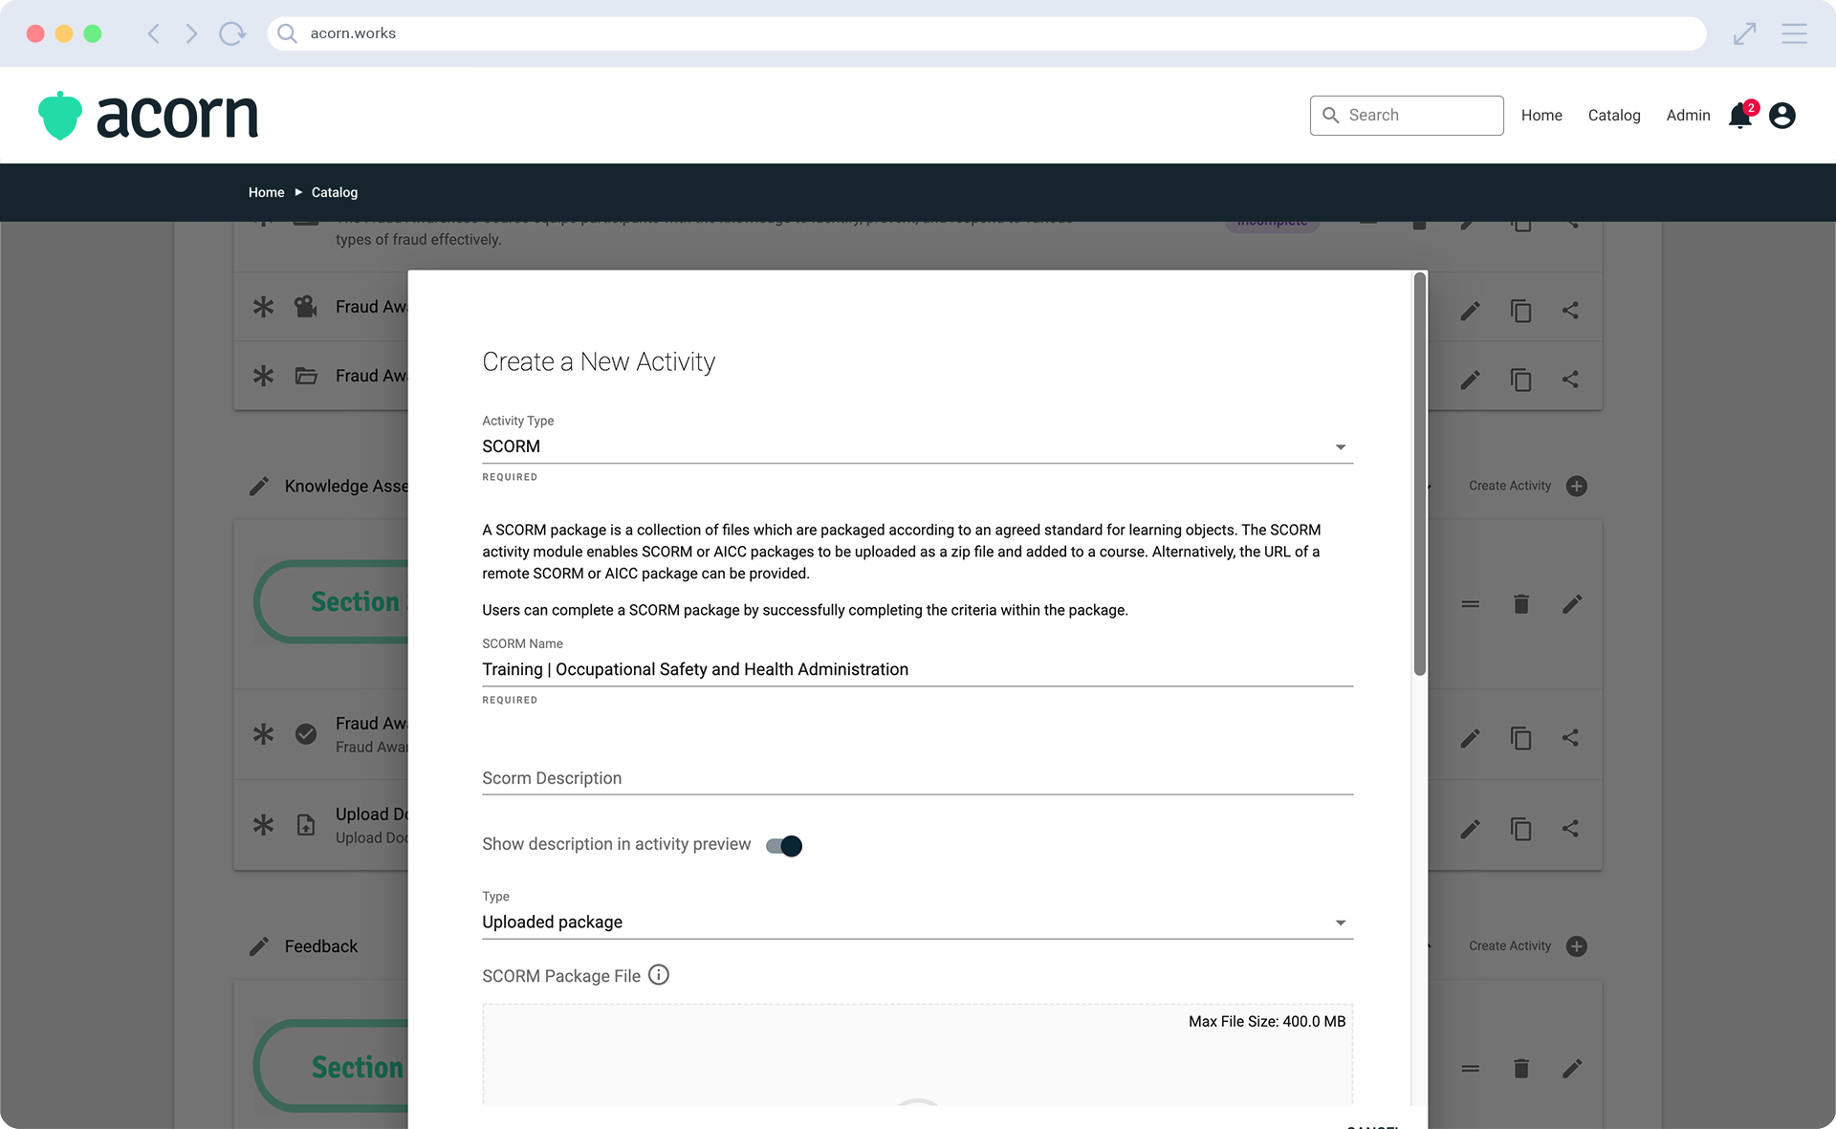The height and width of the screenshot is (1129, 1836).
Task: Open the notifications bell icon
Action: click(1739, 116)
